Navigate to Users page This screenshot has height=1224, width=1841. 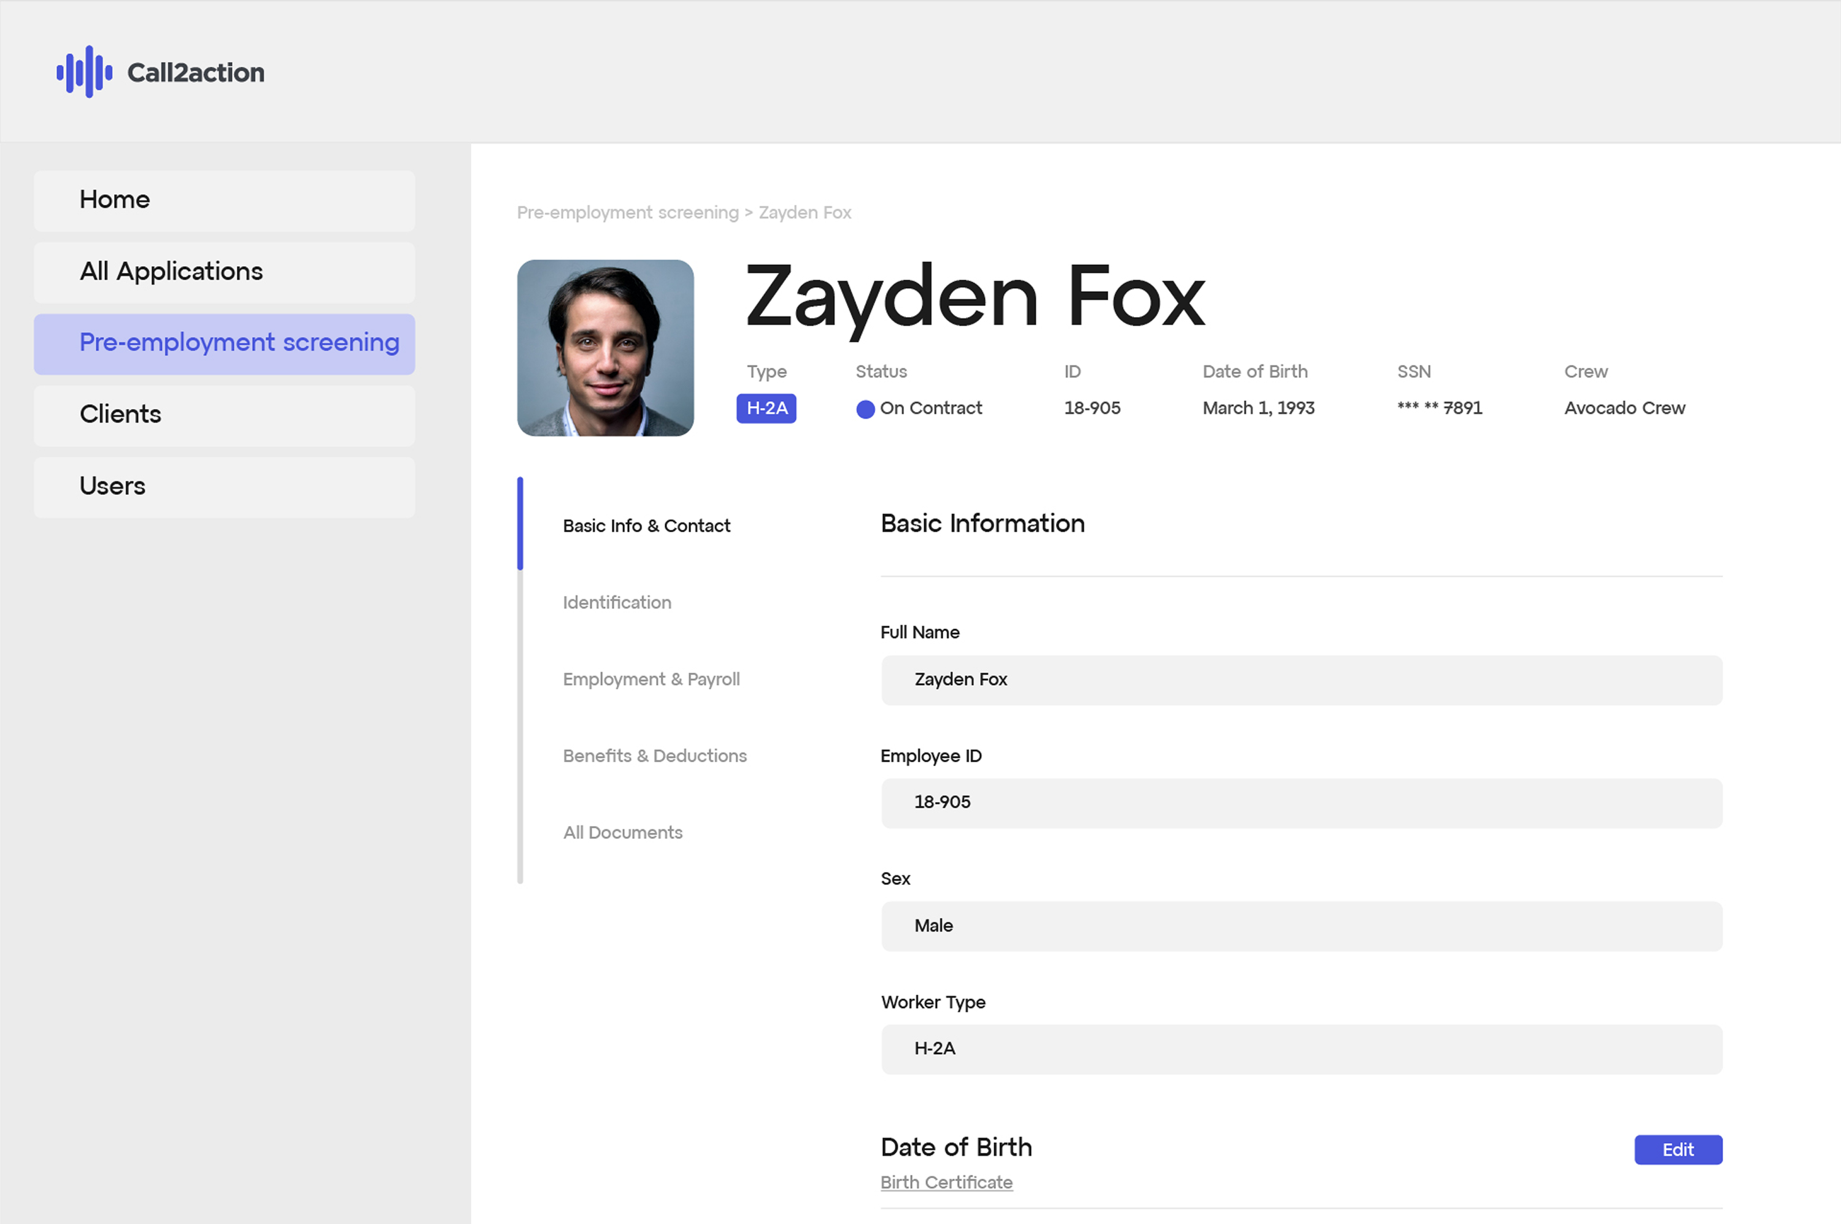tap(224, 486)
